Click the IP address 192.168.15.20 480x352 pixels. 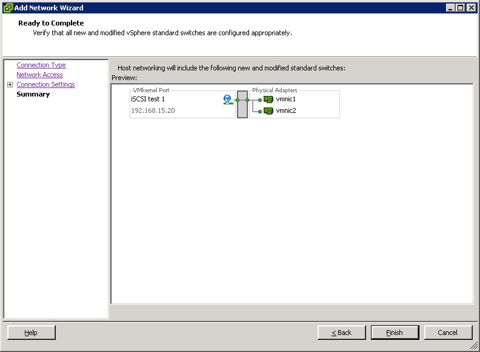click(153, 111)
